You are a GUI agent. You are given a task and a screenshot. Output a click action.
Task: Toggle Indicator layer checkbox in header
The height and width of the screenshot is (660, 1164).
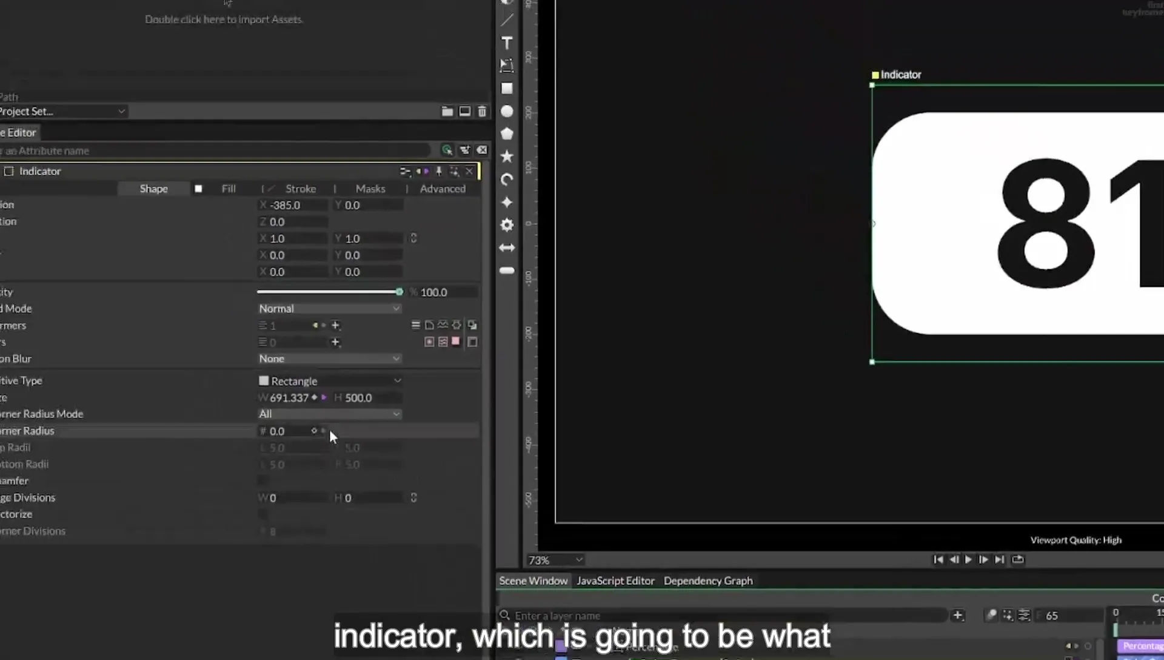coord(8,172)
